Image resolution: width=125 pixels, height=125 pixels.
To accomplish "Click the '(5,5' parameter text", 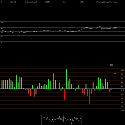I will [x=64, y=2].
